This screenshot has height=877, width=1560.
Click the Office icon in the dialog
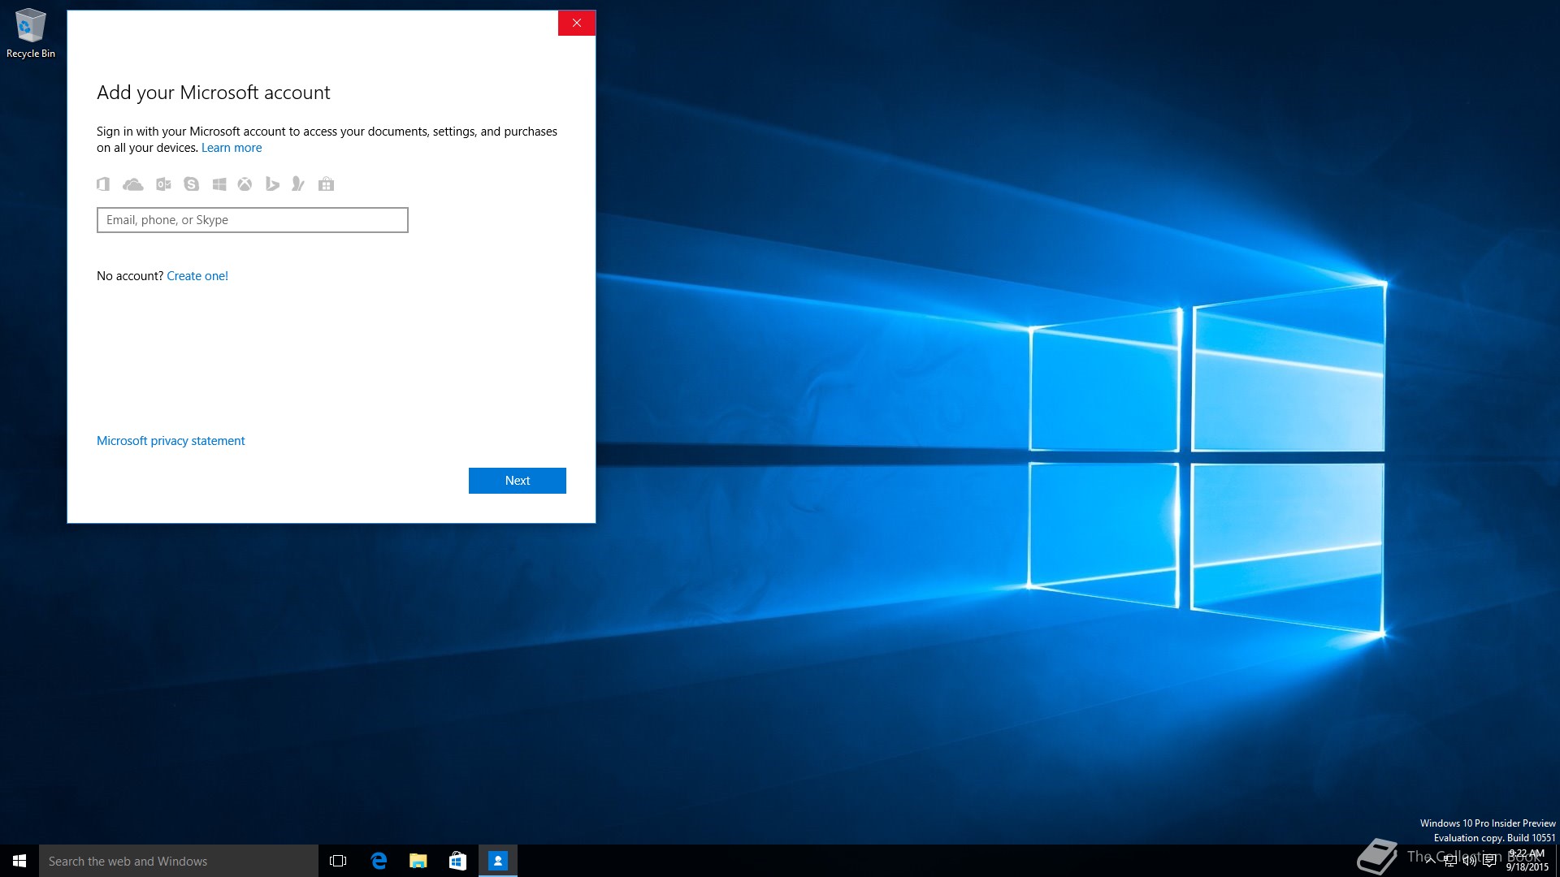103,184
